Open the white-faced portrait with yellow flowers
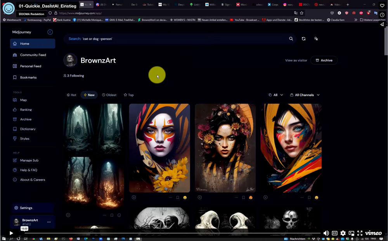Screen dimensions: 388x241 point(159,148)
